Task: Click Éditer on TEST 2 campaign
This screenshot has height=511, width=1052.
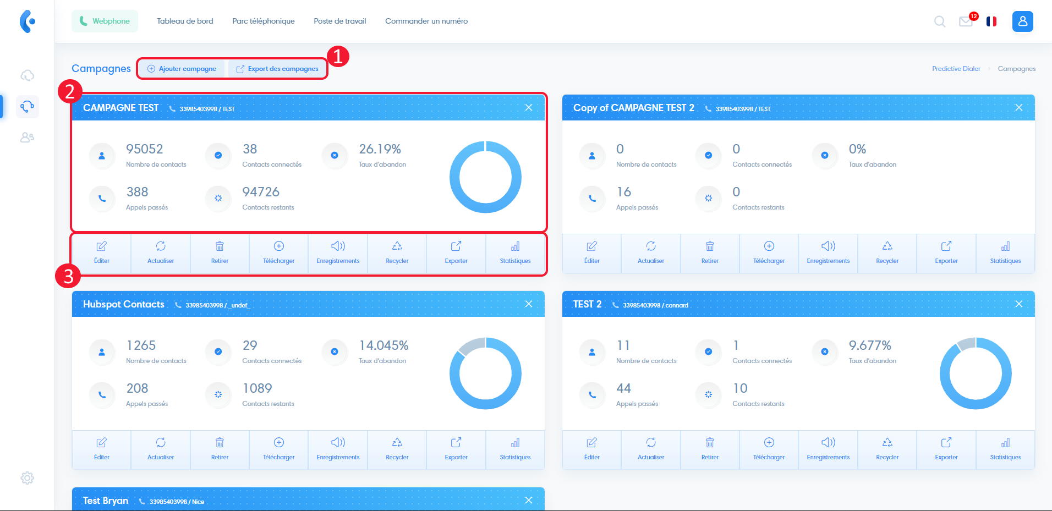Action: tap(591, 449)
